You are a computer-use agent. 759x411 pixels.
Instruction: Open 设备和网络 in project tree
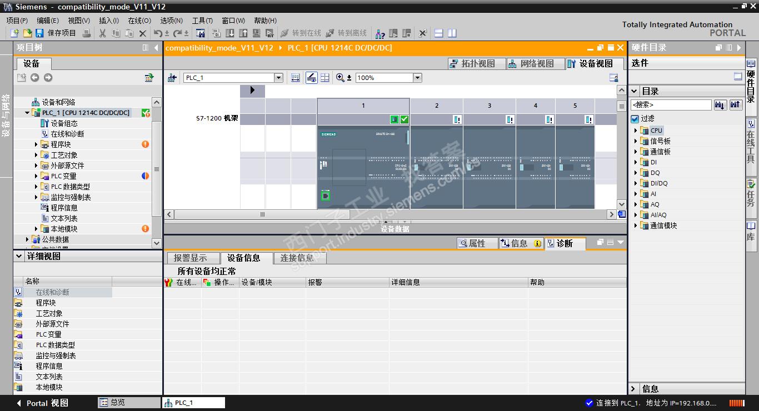tap(58, 102)
